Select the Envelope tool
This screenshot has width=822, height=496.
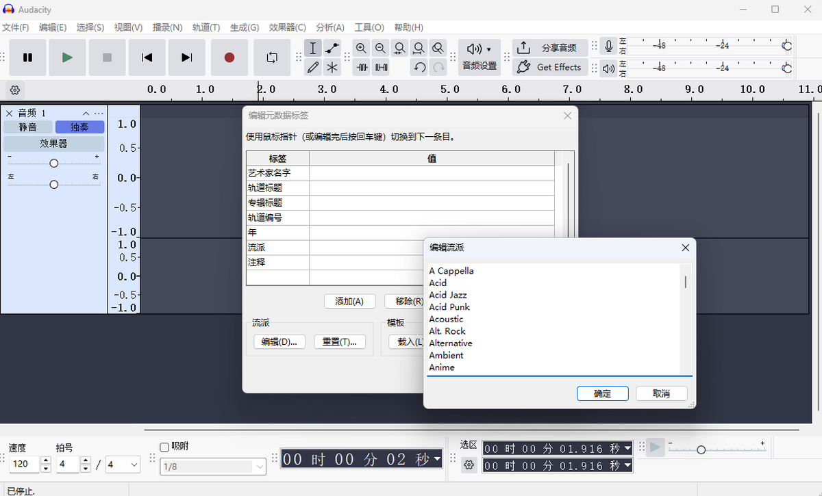pyautogui.click(x=332, y=48)
